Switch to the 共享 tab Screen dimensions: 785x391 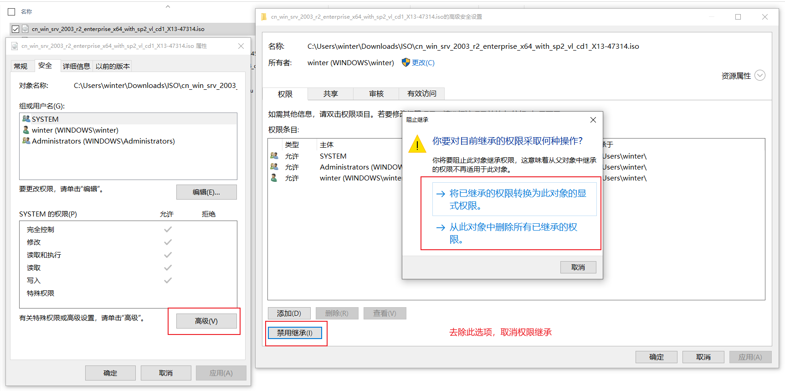tap(331, 93)
